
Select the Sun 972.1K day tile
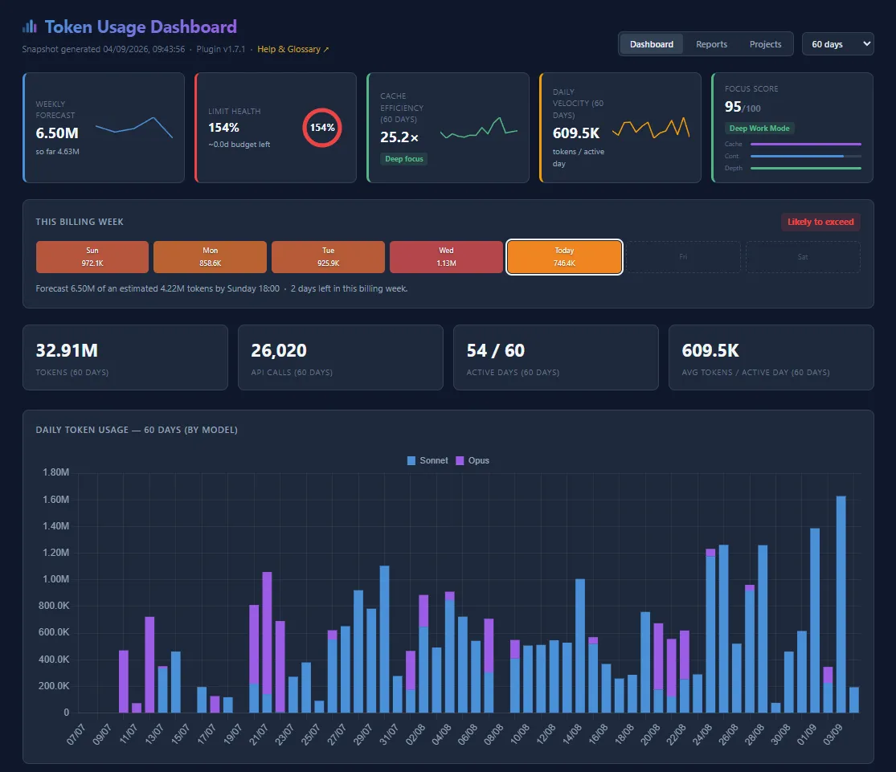coord(92,256)
